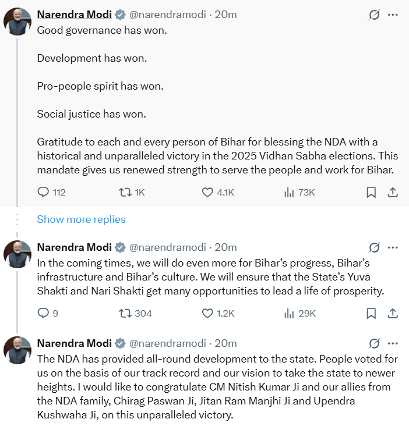Open more options on the second tweet
This screenshot has width=409, height=426.
393,247
